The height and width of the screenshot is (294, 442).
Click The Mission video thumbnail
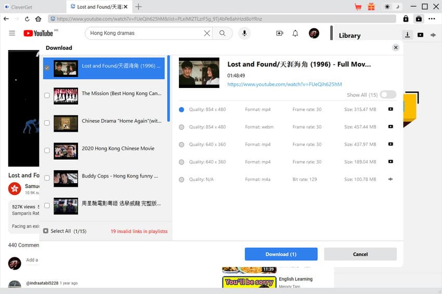(66, 96)
